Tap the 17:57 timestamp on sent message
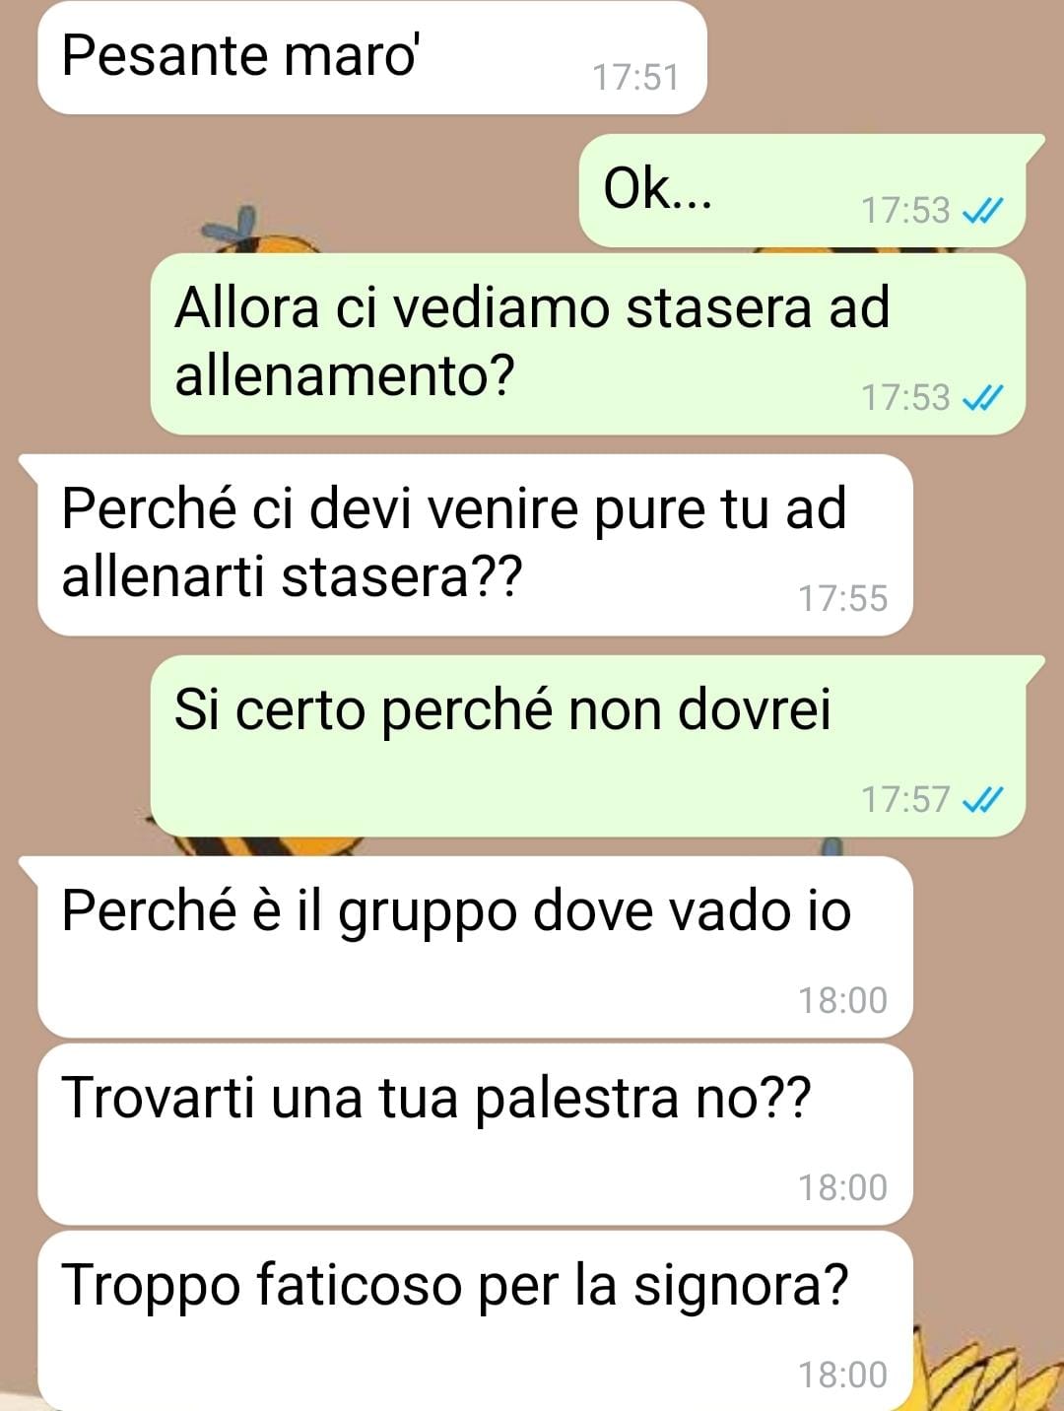This screenshot has height=1411, width=1064. click(x=905, y=799)
